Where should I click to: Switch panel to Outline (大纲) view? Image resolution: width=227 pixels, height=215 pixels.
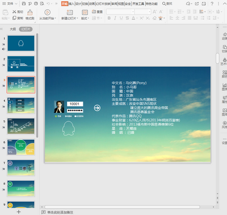click(x=13, y=29)
